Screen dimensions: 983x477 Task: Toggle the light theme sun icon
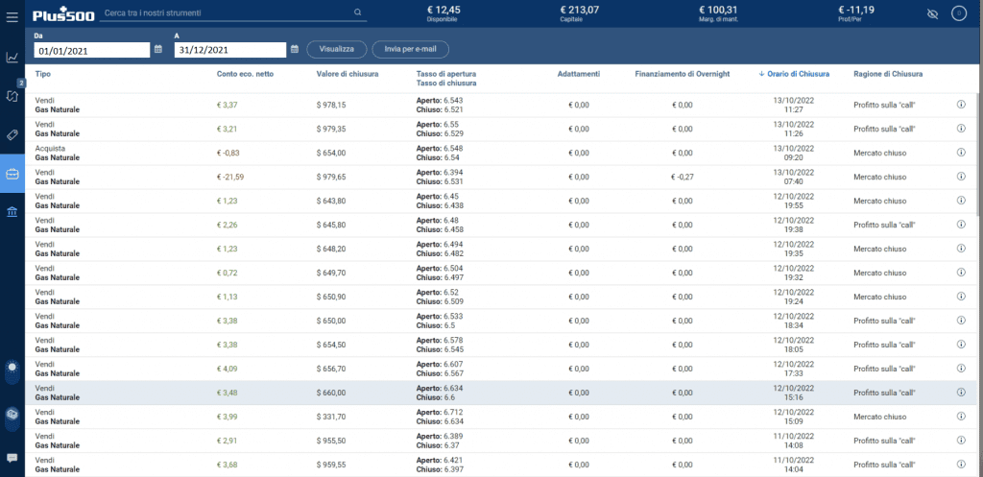click(12, 368)
